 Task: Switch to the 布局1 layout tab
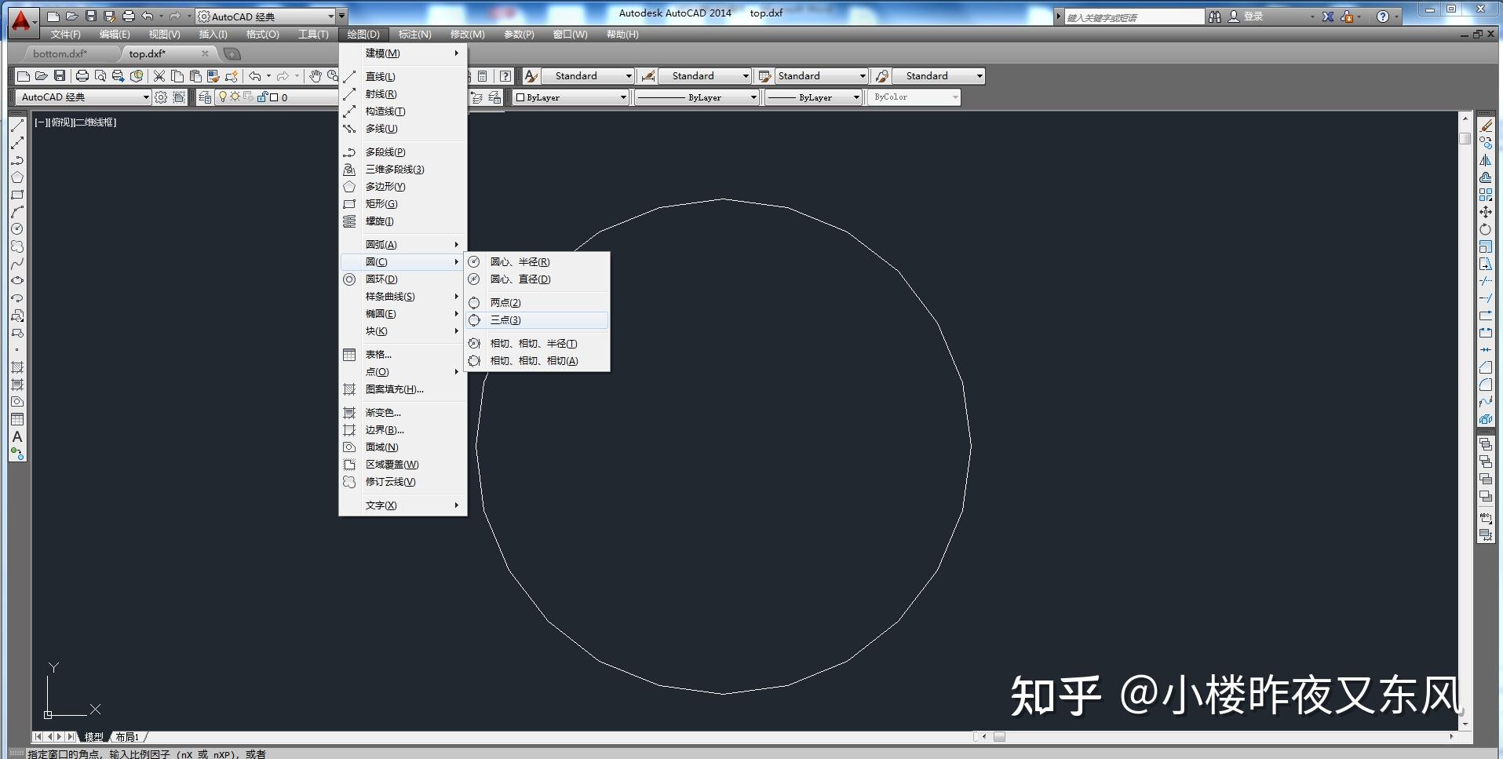point(128,737)
